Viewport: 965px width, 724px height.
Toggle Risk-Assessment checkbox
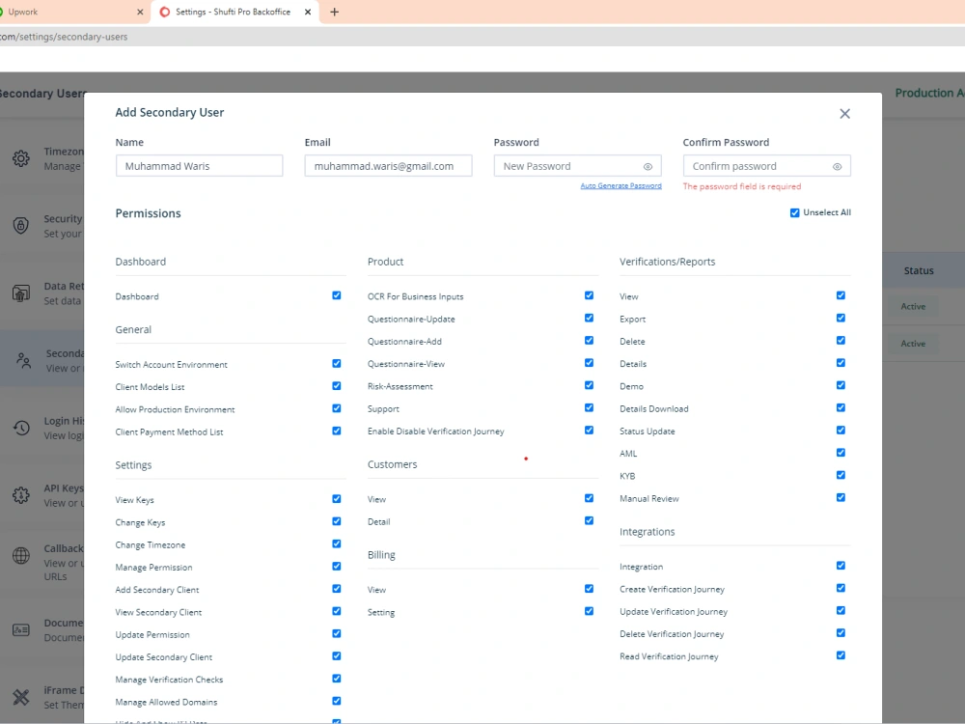(x=589, y=385)
